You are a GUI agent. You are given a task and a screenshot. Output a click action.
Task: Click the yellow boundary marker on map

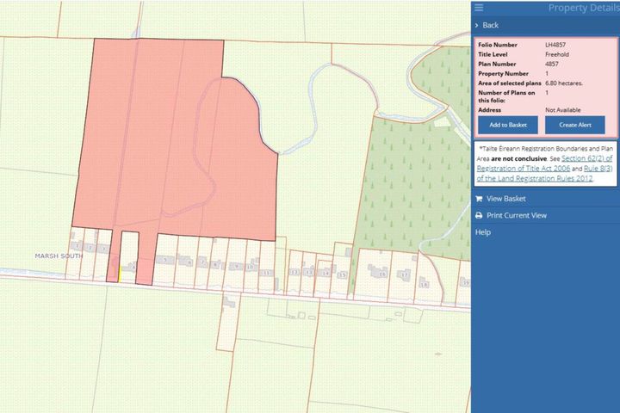[120, 274]
